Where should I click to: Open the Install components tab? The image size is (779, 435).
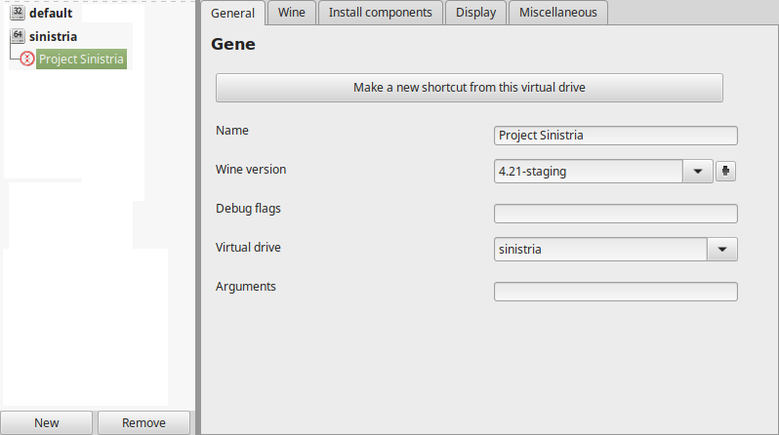(380, 13)
